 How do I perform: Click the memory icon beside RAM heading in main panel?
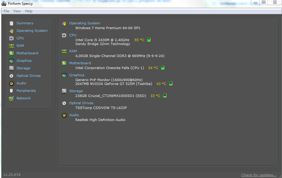click(x=64, y=51)
